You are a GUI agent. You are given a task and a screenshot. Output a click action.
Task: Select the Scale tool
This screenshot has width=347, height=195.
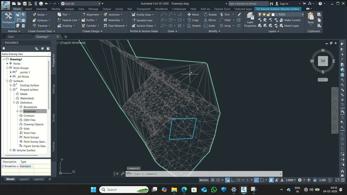click(x=209, y=26)
